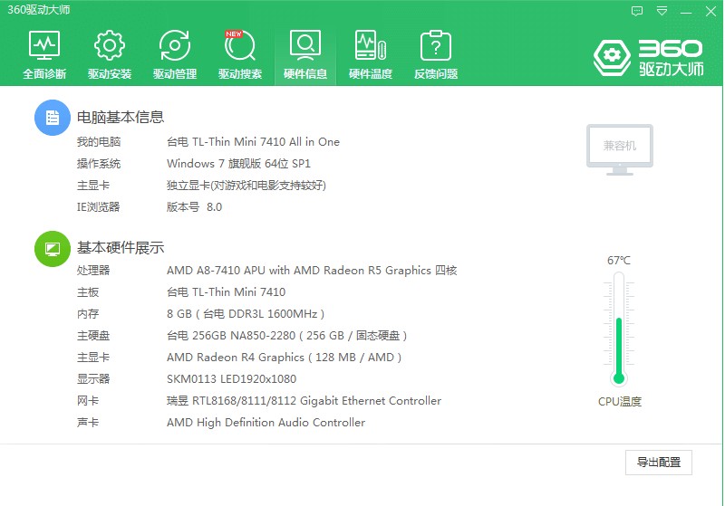The width and height of the screenshot is (725, 506).
Task: Click the IE浏览器 label
Action: [98, 206]
